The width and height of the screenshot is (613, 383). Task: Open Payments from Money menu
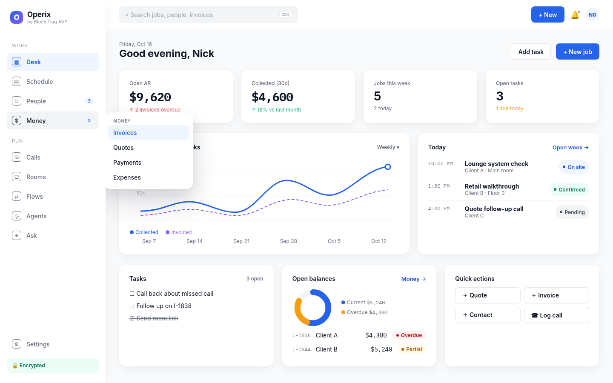pos(149,163)
